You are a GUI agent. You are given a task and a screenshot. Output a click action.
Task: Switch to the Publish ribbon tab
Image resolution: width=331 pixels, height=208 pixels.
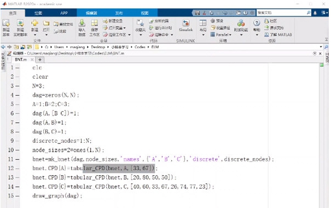pyautogui.click(x=119, y=13)
